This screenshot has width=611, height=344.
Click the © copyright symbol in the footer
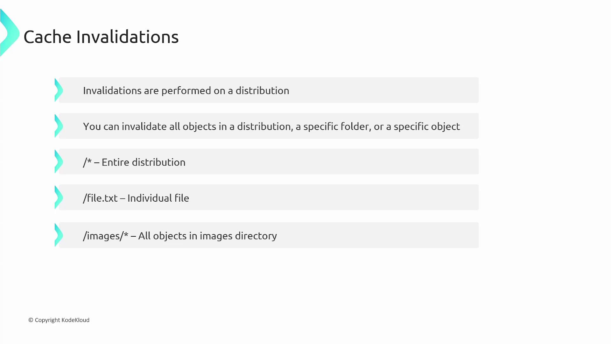[x=31, y=320]
